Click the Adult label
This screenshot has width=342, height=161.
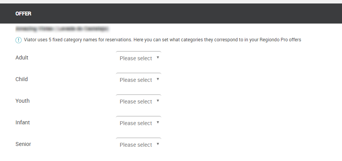pyautogui.click(x=22, y=58)
